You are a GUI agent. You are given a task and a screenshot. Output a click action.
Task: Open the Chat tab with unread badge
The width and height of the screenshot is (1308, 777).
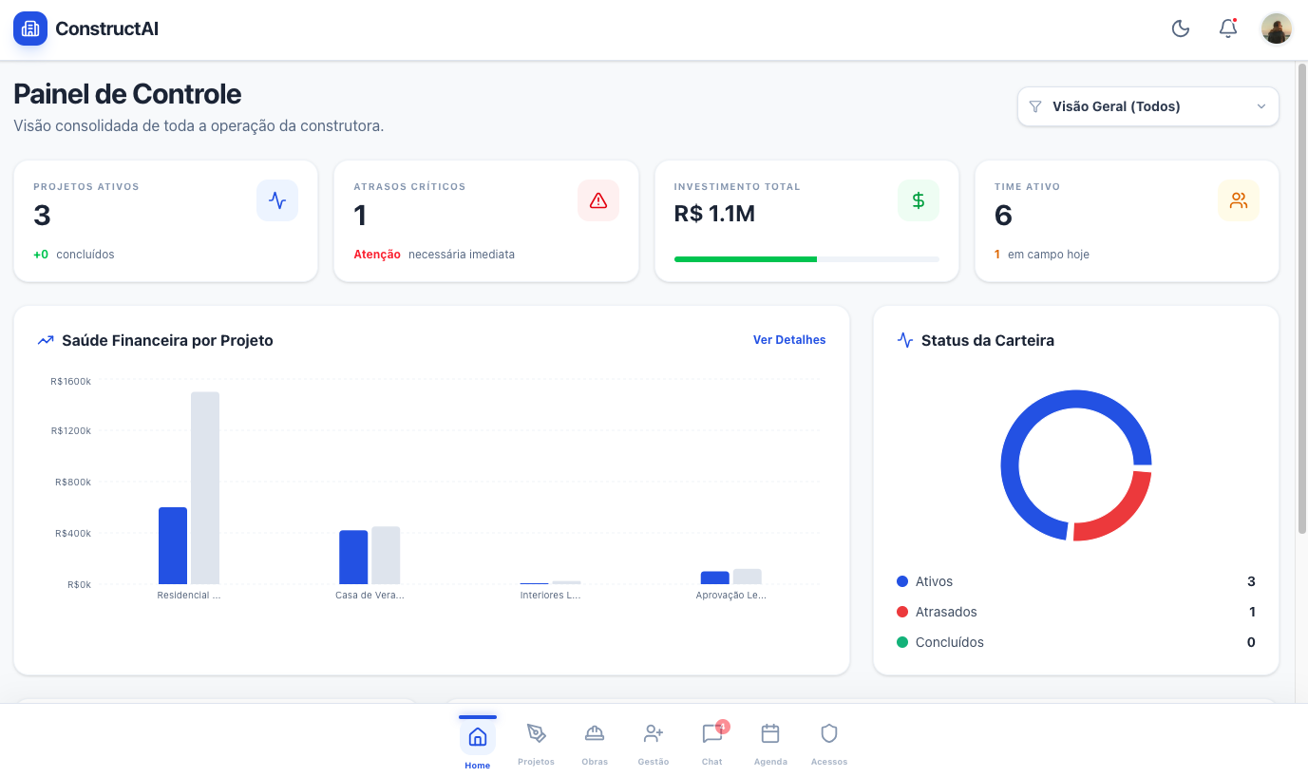pos(712,742)
